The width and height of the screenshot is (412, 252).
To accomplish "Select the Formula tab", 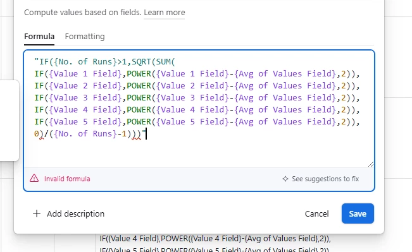I will coord(39,36).
